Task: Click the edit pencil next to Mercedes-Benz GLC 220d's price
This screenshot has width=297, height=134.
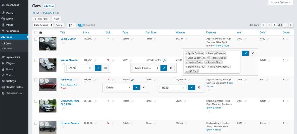Action: [x=95, y=101]
